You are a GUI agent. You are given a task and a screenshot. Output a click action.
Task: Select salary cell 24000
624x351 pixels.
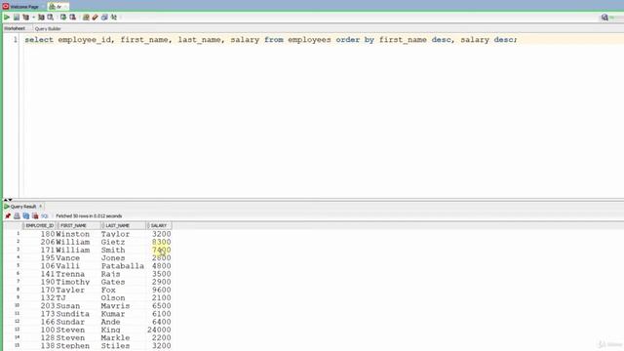(159, 330)
